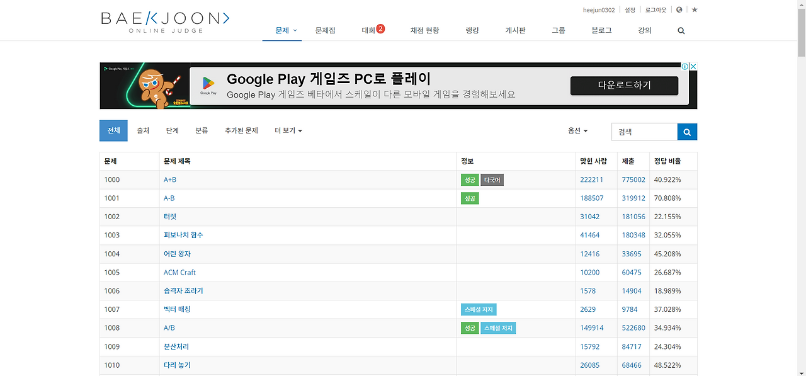Switch to the 단계 tab
Screen dimensions: 806x376
click(171, 130)
